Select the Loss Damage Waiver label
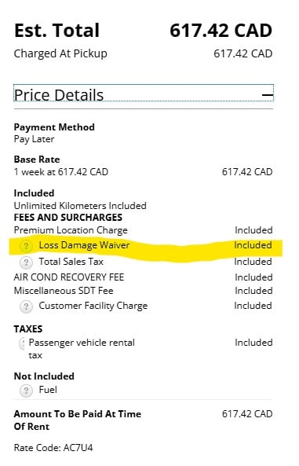Image resolution: width=299 pixels, height=466 pixels. pyautogui.click(x=84, y=245)
